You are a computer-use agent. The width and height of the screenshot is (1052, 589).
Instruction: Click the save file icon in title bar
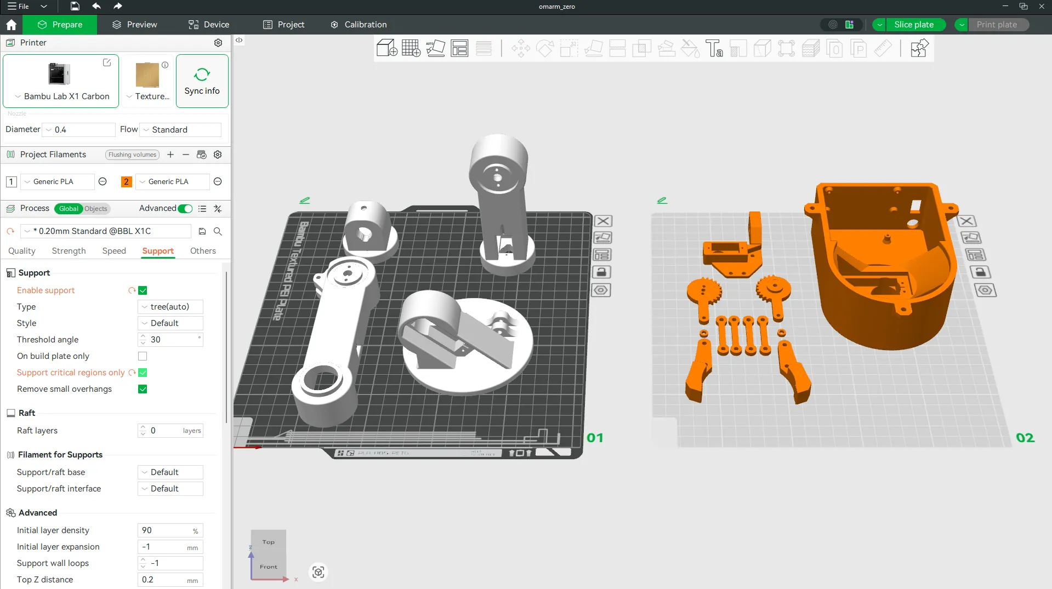(75, 6)
